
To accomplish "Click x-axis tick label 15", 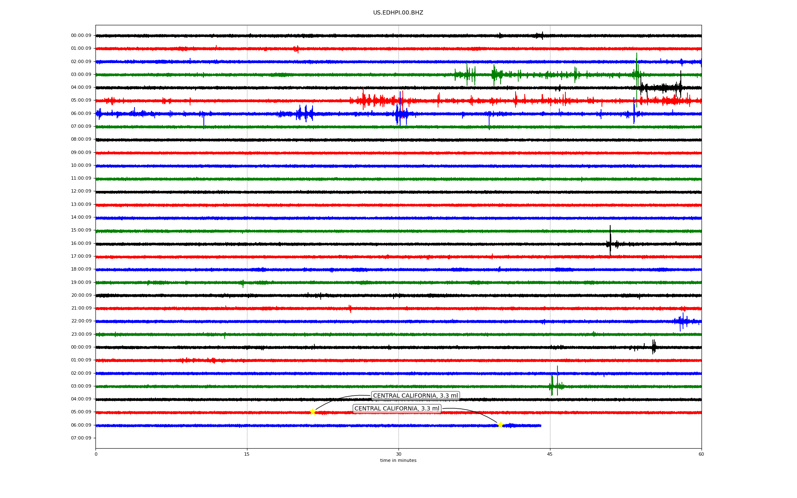I will pyautogui.click(x=247, y=454).
